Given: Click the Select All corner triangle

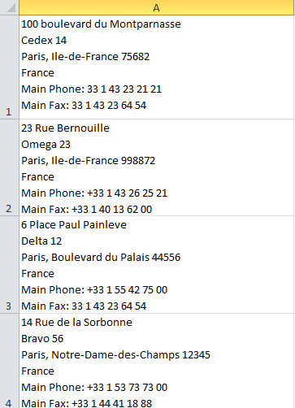Looking at the screenshot, I should point(10,7).
